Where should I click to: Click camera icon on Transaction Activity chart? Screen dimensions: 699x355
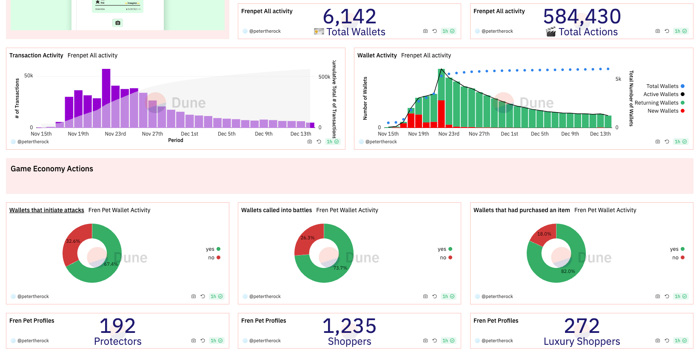point(310,142)
